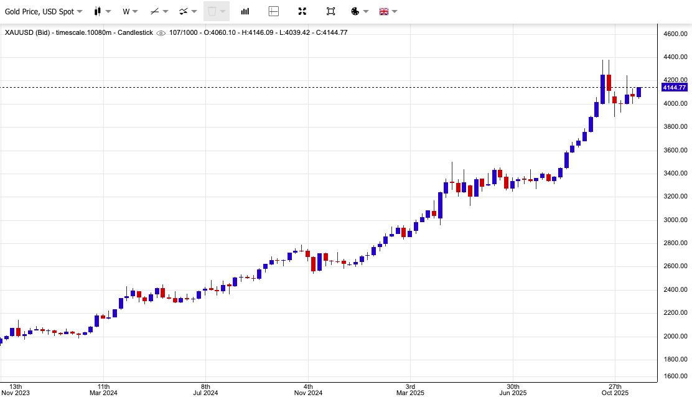
Task: Click the 4th Nov 2024 date label
Action: [308, 389]
